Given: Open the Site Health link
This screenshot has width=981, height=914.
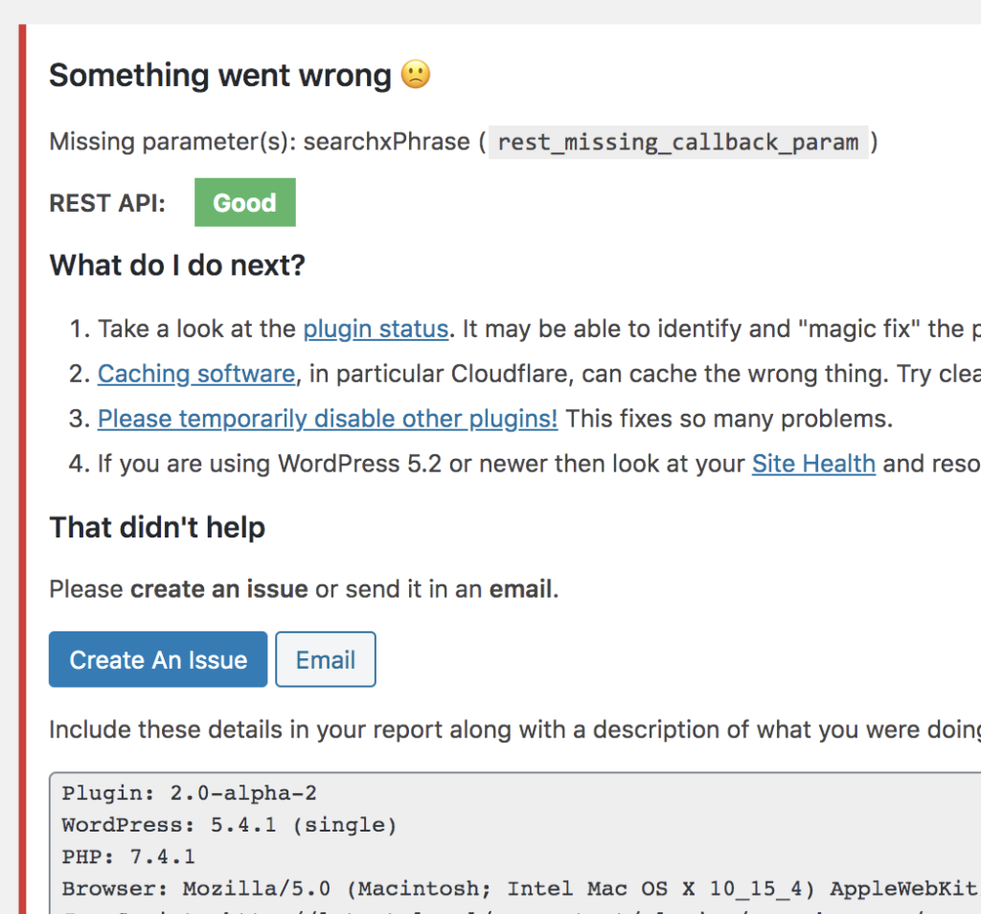Looking at the screenshot, I should (x=813, y=465).
